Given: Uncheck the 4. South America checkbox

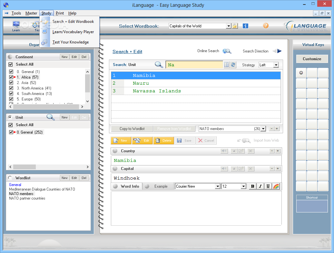Looking at the screenshot, I should point(11,94).
